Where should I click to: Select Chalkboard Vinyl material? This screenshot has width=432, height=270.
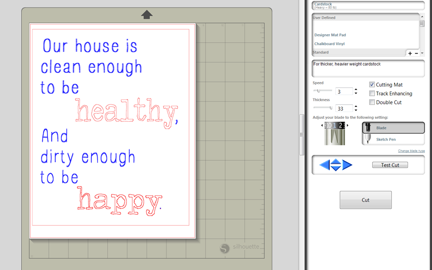click(329, 44)
